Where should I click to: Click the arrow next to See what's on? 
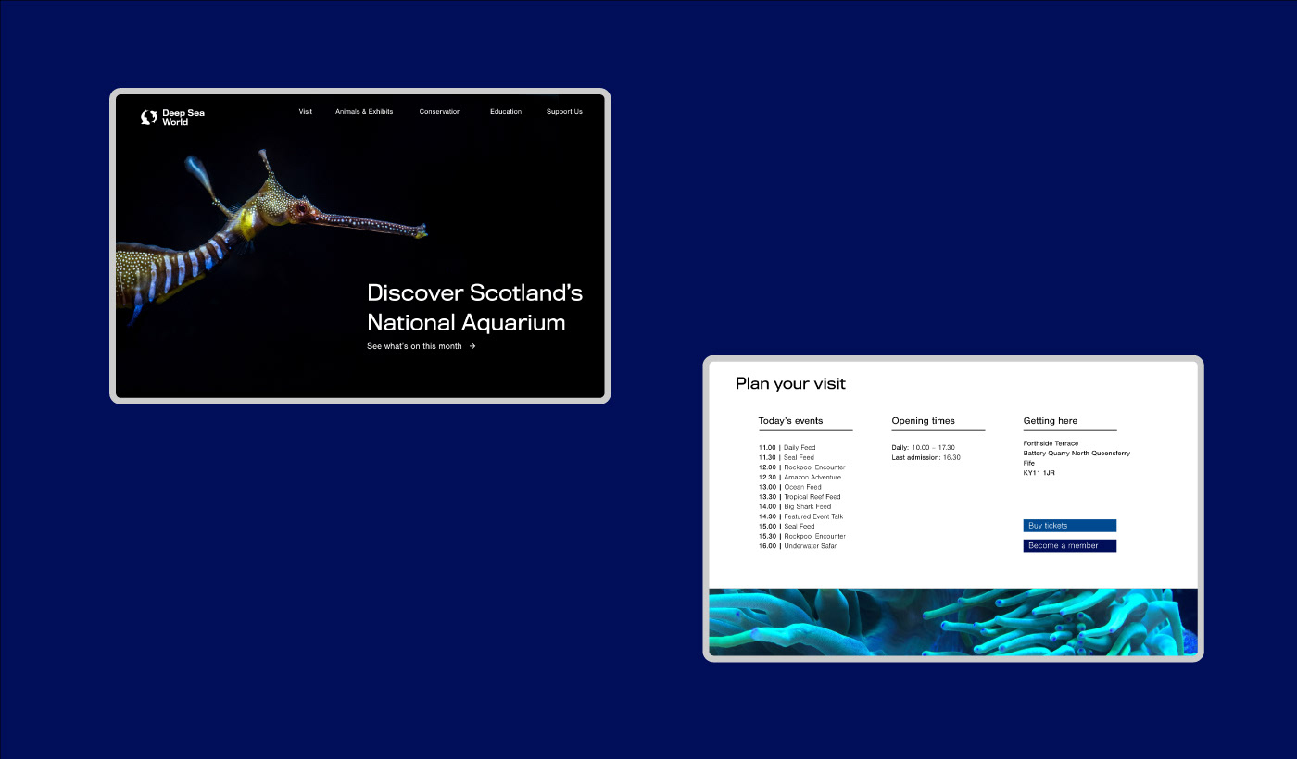(x=472, y=346)
